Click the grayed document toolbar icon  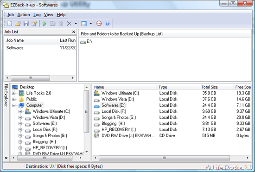pos(61,24)
